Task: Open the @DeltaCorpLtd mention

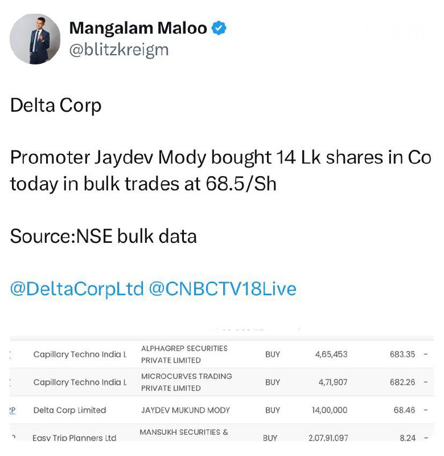Action: [77, 289]
